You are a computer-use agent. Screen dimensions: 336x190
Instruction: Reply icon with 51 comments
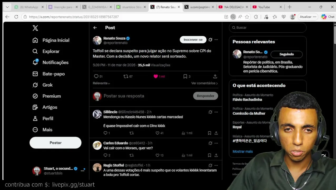tap(96, 76)
